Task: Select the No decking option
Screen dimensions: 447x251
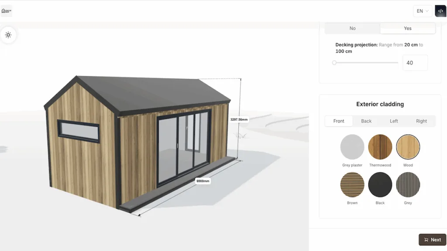Action: [x=352, y=28]
